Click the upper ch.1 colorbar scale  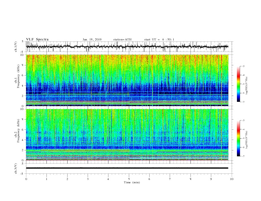click(239, 84)
